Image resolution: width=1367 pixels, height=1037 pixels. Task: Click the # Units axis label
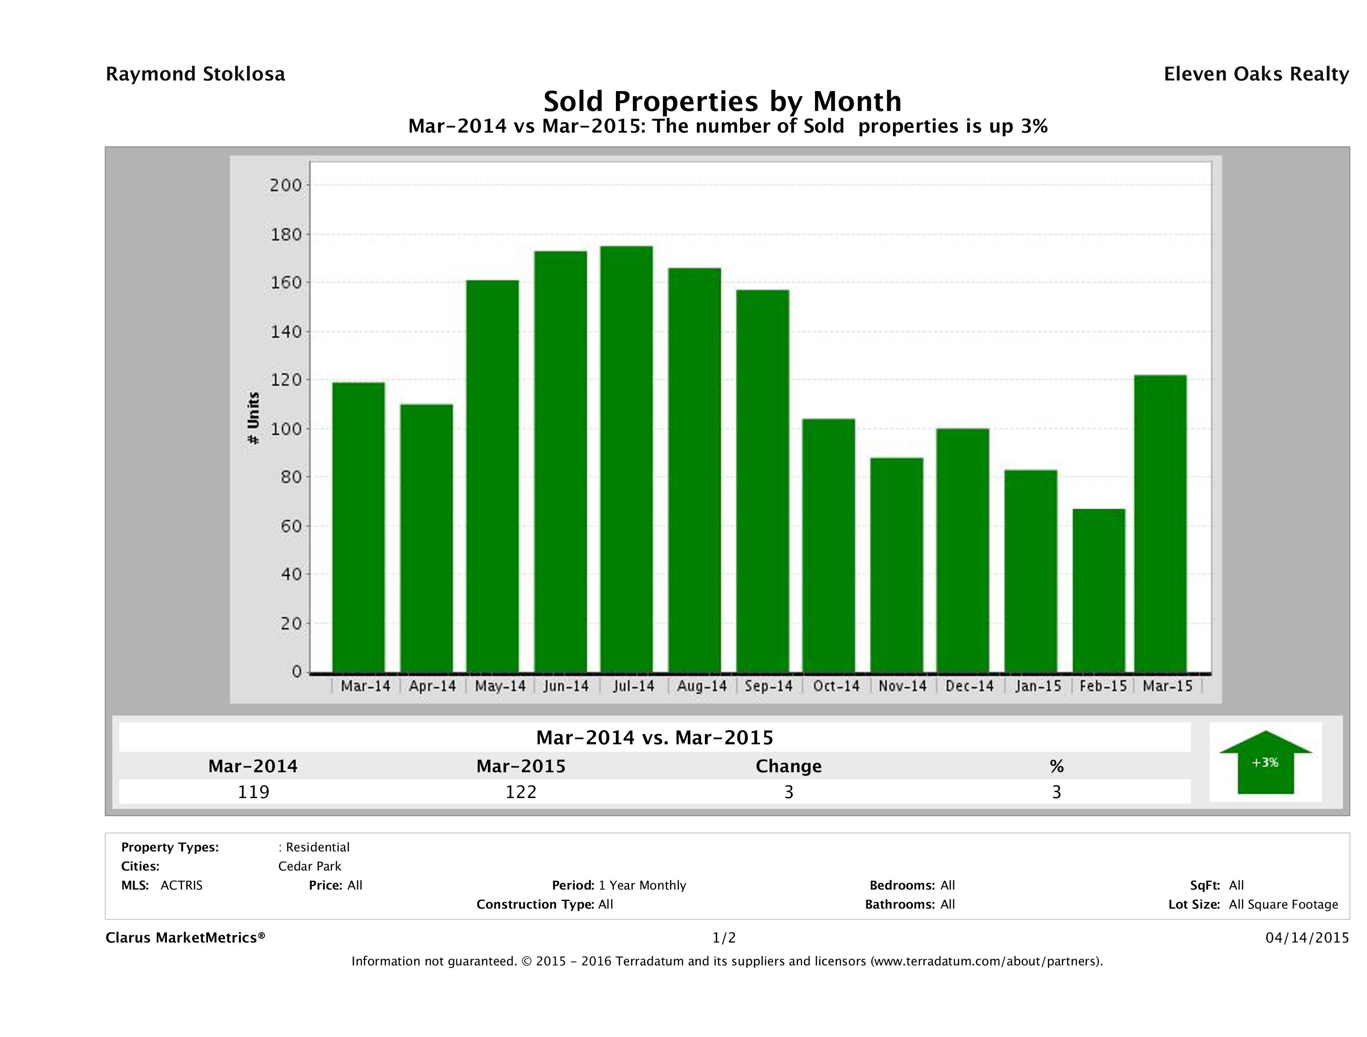tap(253, 418)
